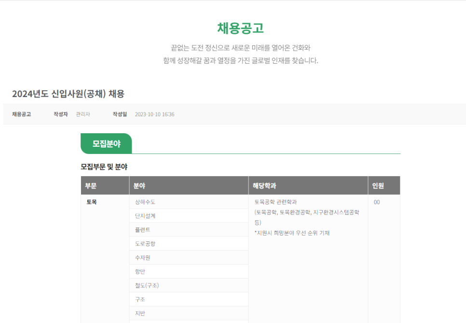The width and height of the screenshot is (466, 323).
Task: Click the 수자원 field row
Action: pos(189,257)
